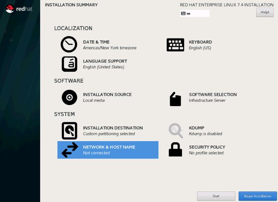
Task: Click 'Not connected' network status
Action: 96,153
